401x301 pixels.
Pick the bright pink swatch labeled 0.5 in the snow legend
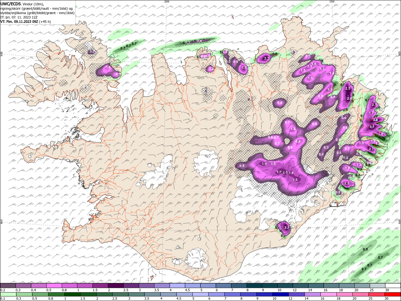point(54,286)
